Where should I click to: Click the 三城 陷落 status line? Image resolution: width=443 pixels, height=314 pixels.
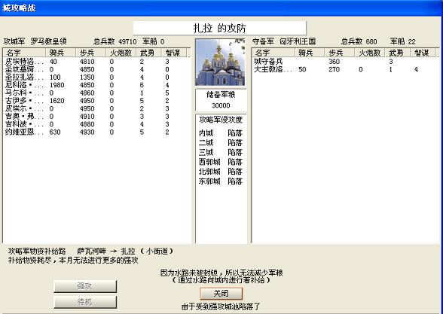[221, 152]
